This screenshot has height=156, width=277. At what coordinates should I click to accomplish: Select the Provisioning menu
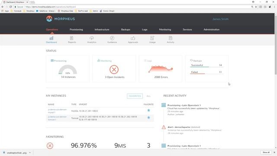point(76,29)
